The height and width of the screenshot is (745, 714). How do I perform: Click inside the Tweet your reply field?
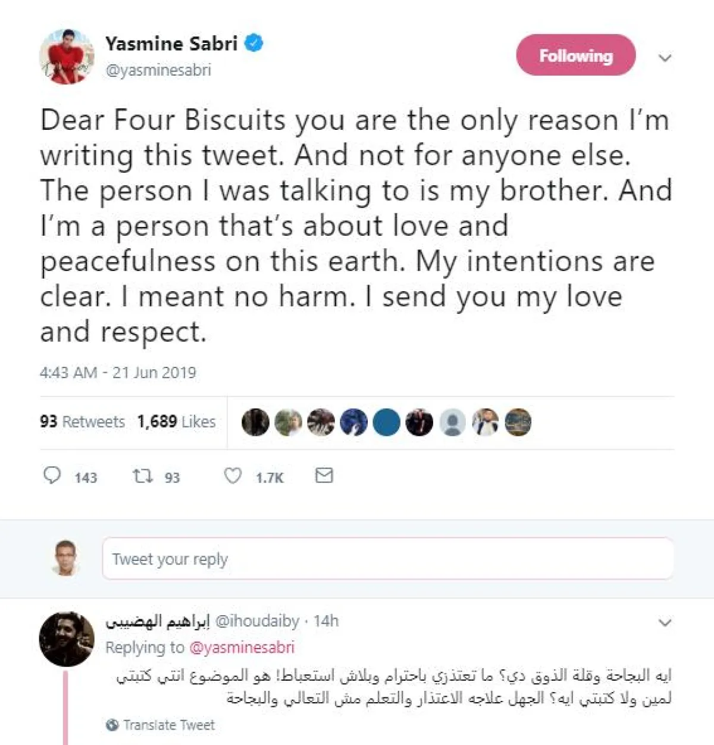pyautogui.click(x=387, y=559)
